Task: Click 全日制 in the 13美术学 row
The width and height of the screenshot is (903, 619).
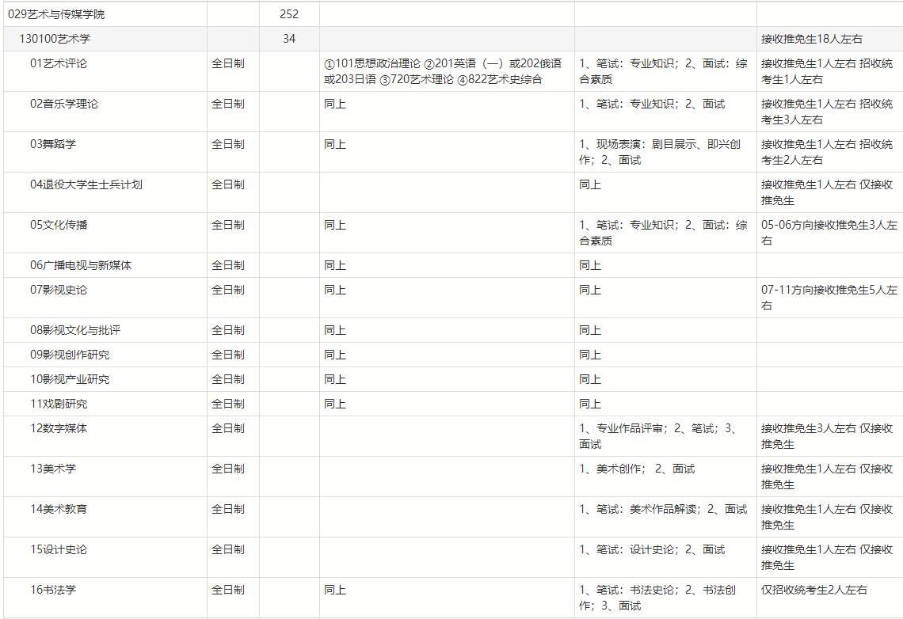Action: [x=228, y=469]
